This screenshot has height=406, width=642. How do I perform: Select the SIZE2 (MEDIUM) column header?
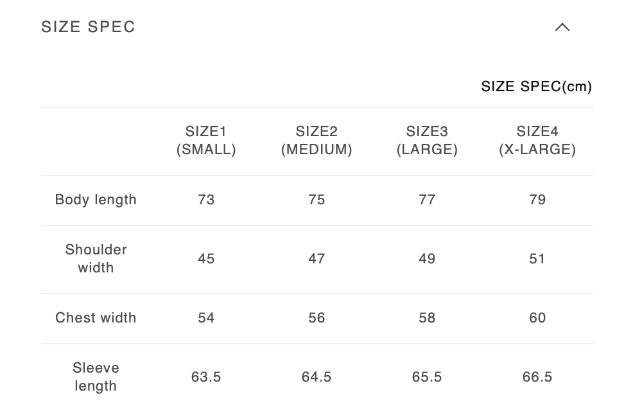[317, 141]
